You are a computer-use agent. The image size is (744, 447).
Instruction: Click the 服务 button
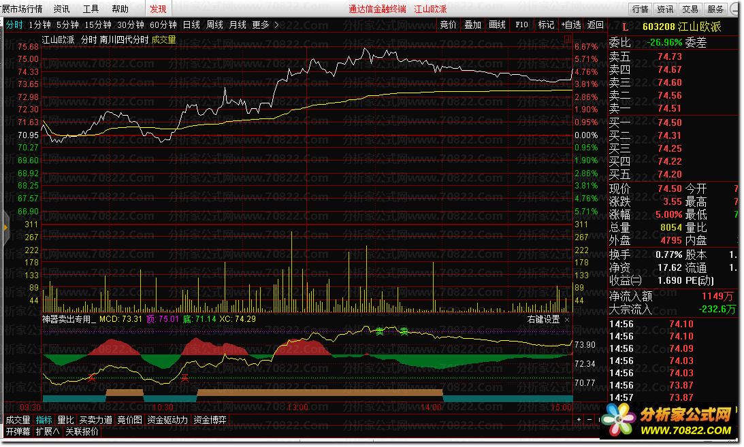[x=715, y=9]
